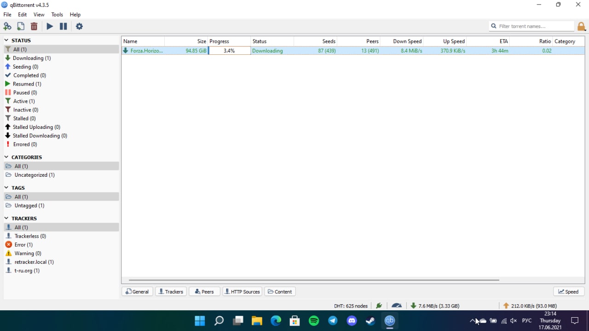Click the download speed status entry

pos(435,306)
